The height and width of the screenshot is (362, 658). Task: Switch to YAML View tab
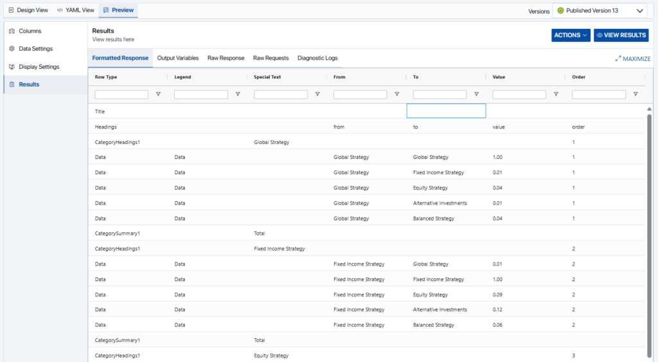pos(76,10)
